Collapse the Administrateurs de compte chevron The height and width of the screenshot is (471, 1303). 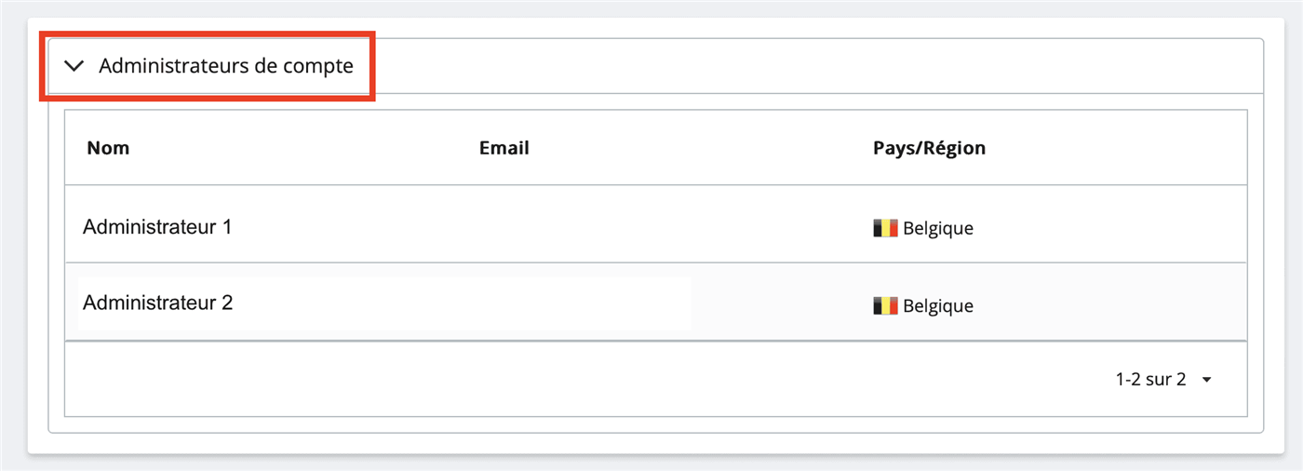coord(74,66)
